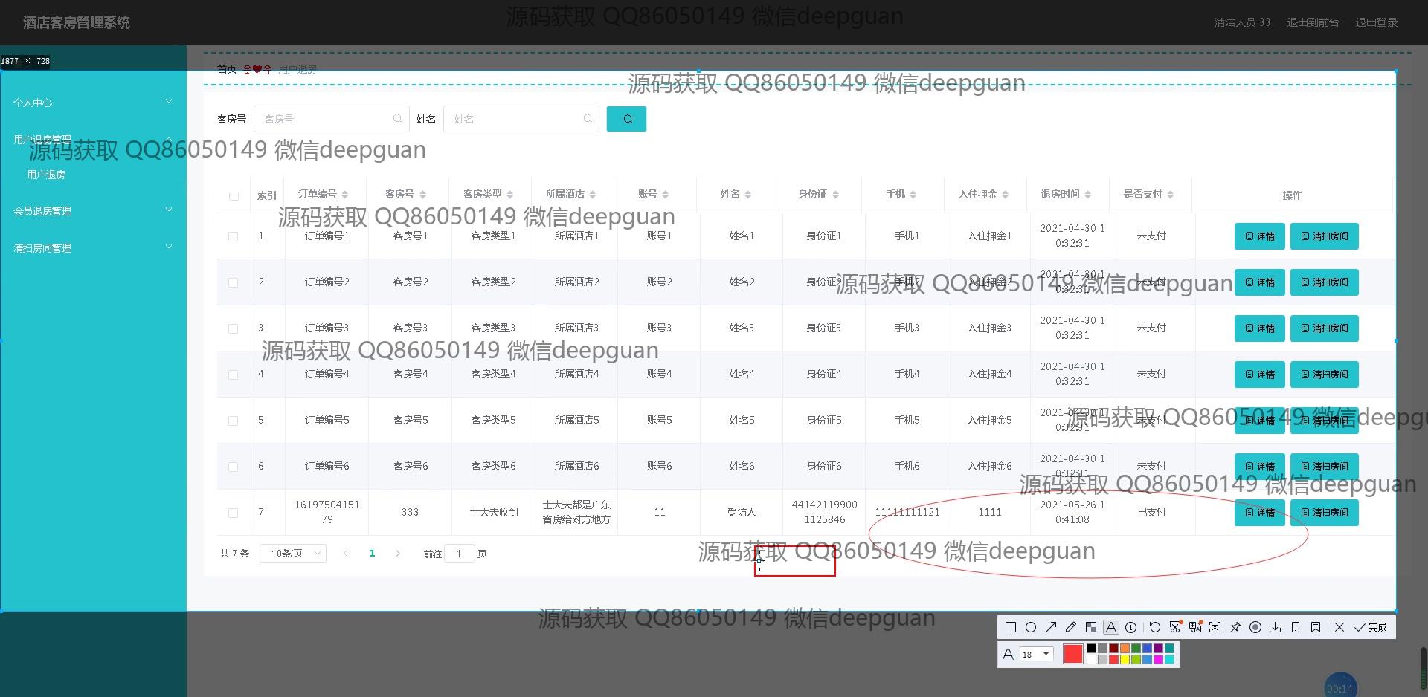Focus the 客房号 search input
Image resolution: width=1428 pixels, height=697 pixels.
pos(332,119)
